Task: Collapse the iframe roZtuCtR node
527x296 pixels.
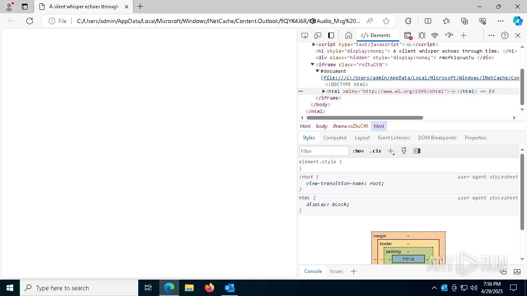Action: coord(312,65)
